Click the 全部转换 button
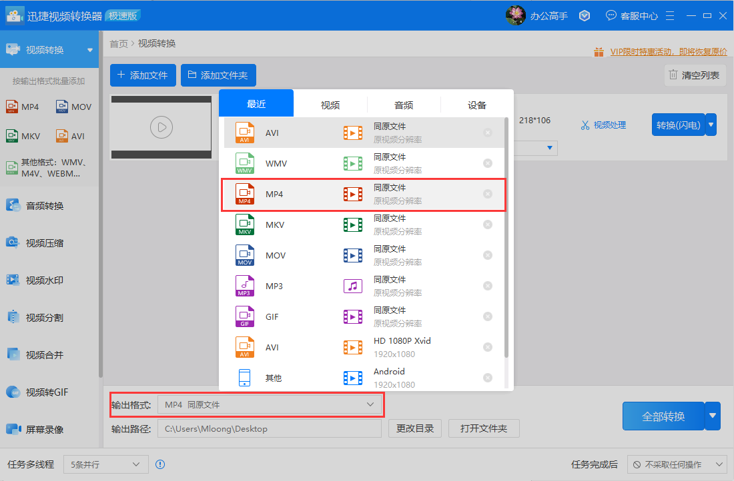The height and width of the screenshot is (481, 734). pos(663,416)
